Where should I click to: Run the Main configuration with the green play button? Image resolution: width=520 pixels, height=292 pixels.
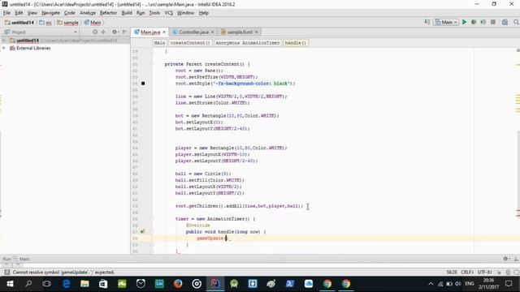[x=464, y=22]
